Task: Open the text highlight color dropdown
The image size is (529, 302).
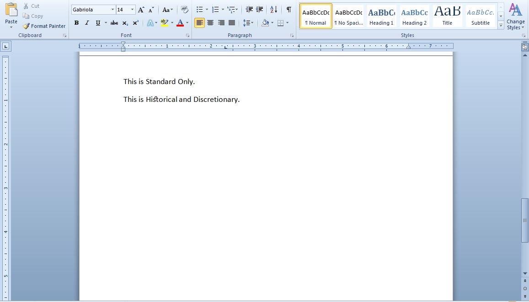Action: [172, 22]
